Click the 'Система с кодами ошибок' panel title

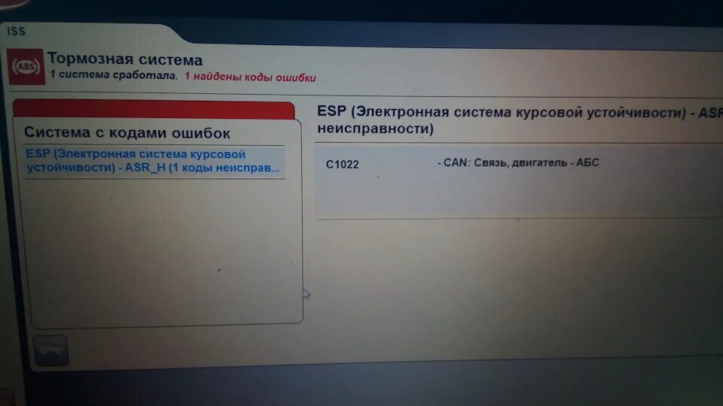[127, 133]
